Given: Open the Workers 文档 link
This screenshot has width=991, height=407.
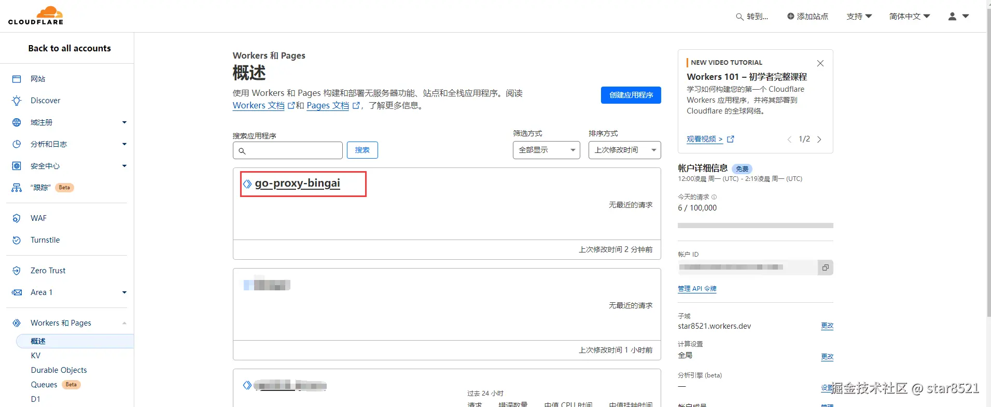Looking at the screenshot, I should pos(259,105).
